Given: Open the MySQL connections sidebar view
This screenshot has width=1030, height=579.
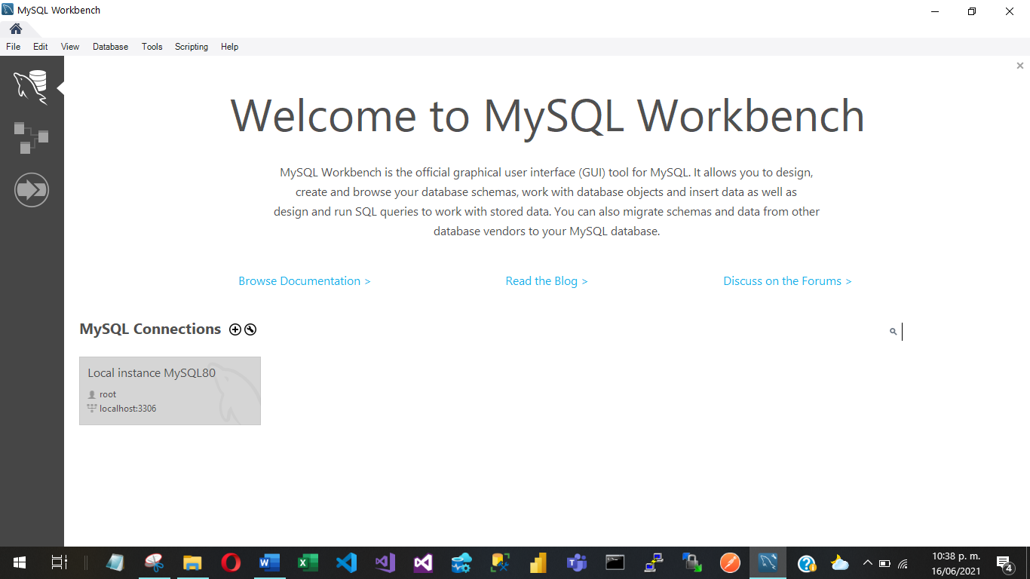Looking at the screenshot, I should (x=31, y=87).
